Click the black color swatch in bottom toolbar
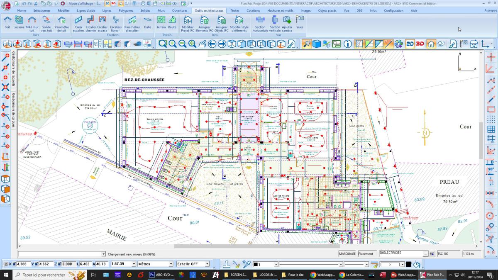This screenshot has height=280, width=498. click(x=408, y=264)
